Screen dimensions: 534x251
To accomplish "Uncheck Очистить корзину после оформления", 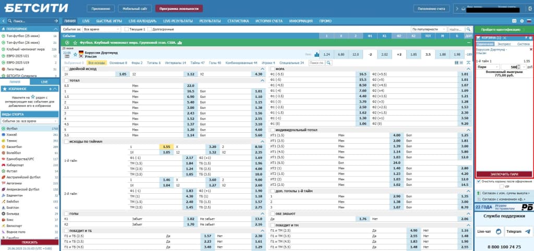I will (x=479, y=182).
